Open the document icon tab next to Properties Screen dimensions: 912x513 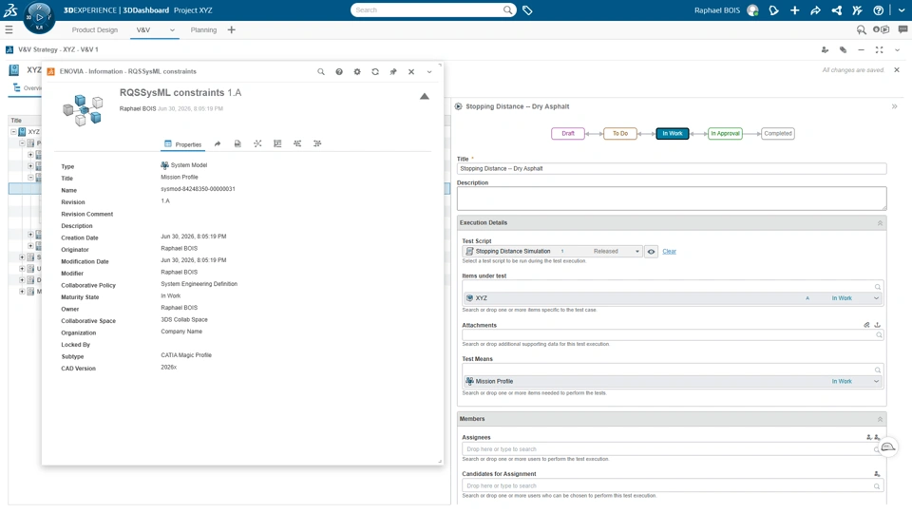pyautogui.click(x=237, y=143)
